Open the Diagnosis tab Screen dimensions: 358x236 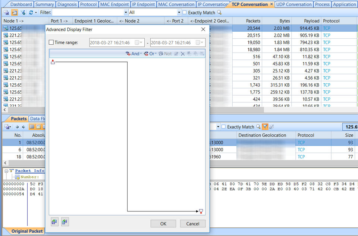pos(67,4)
